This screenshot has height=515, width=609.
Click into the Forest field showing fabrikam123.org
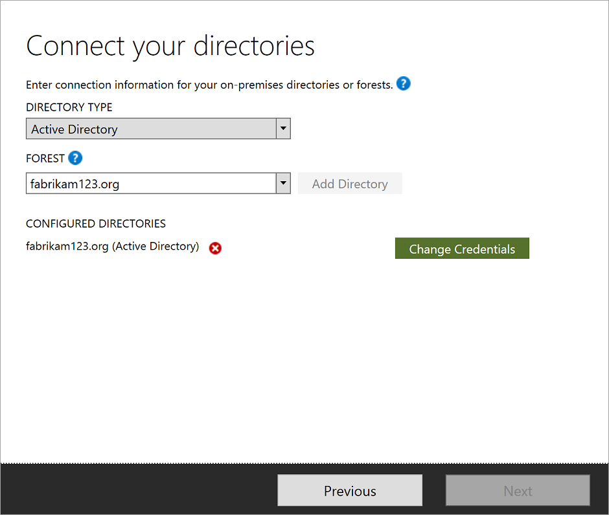click(x=150, y=184)
